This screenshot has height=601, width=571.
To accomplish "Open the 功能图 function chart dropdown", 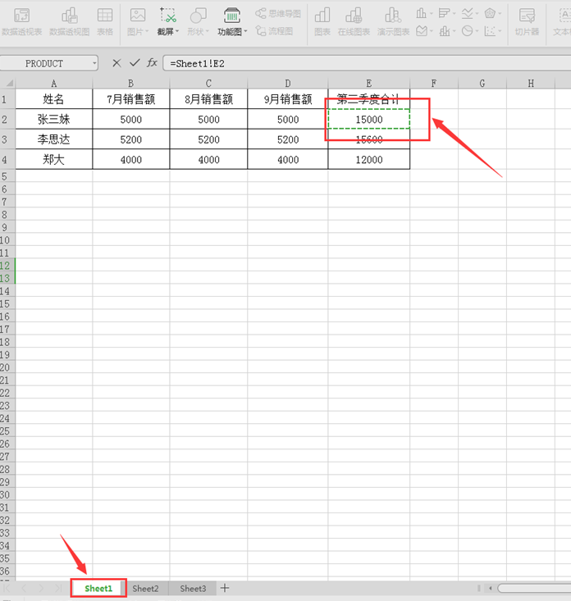I will [232, 21].
